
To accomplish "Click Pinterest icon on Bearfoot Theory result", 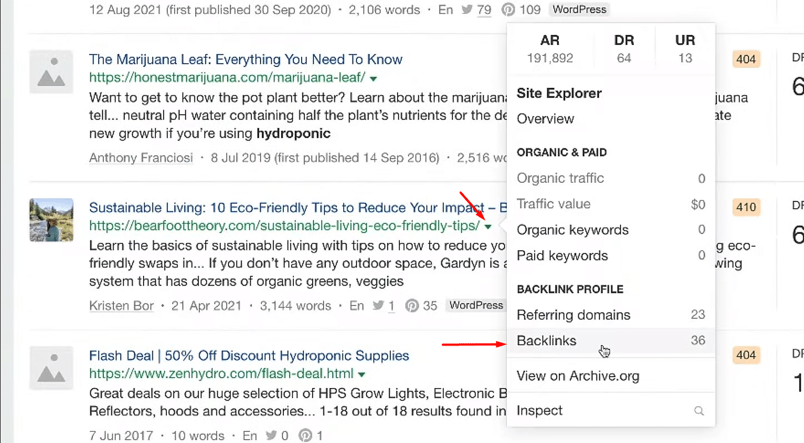I will (412, 306).
